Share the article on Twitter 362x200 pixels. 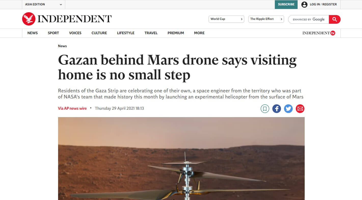point(288,109)
